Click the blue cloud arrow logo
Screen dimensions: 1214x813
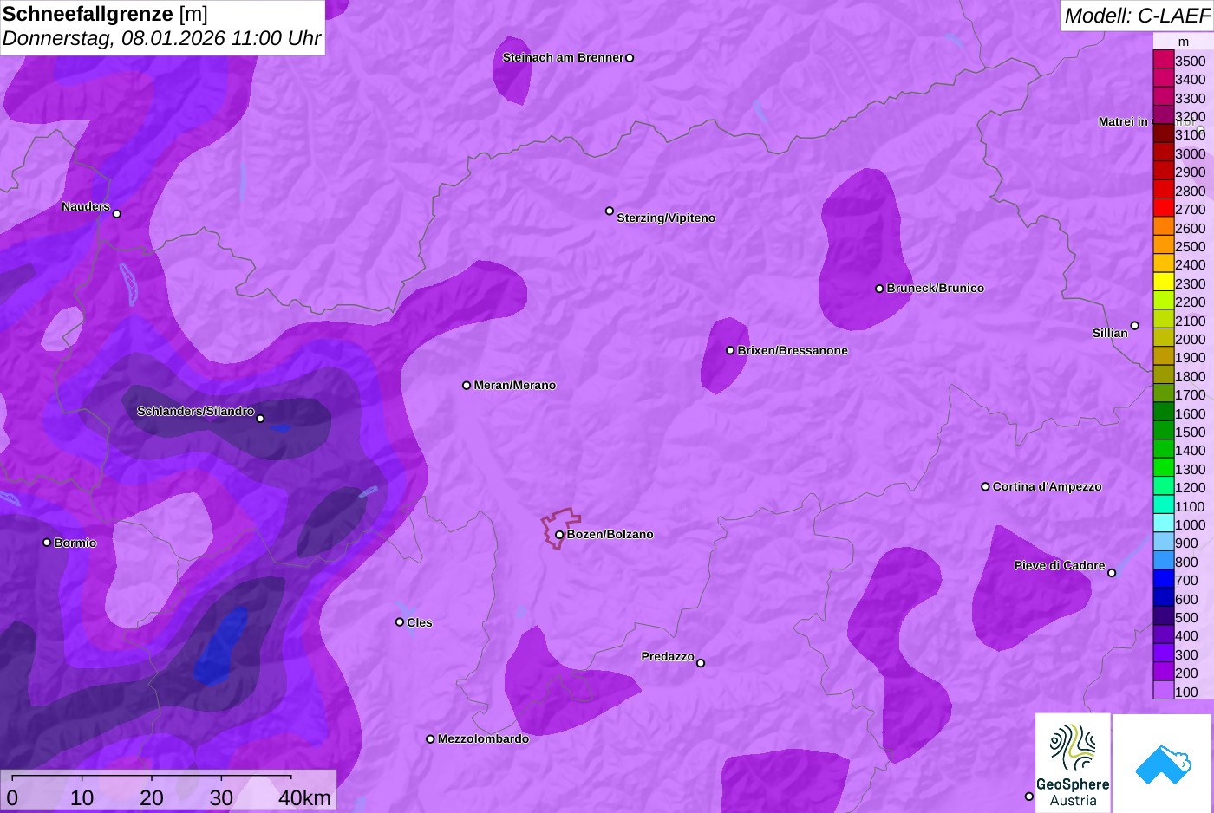[1162, 763]
